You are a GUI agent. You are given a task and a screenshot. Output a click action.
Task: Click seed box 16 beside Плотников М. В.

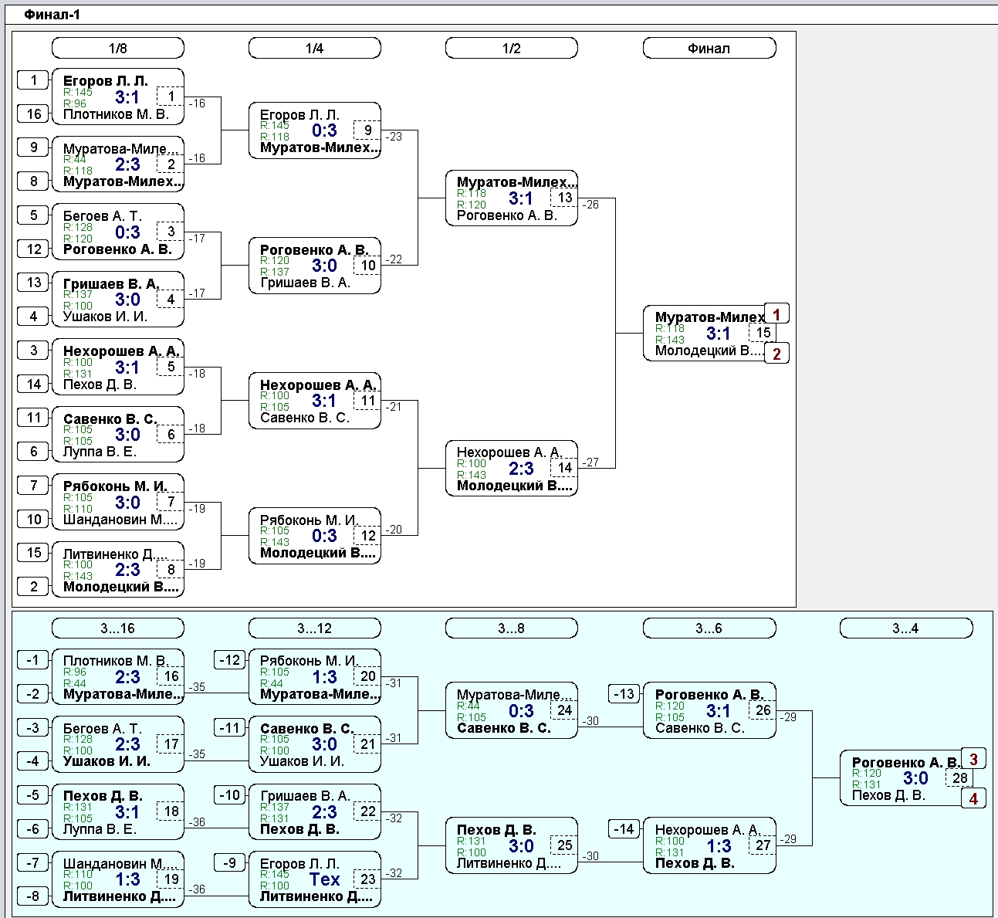33,114
